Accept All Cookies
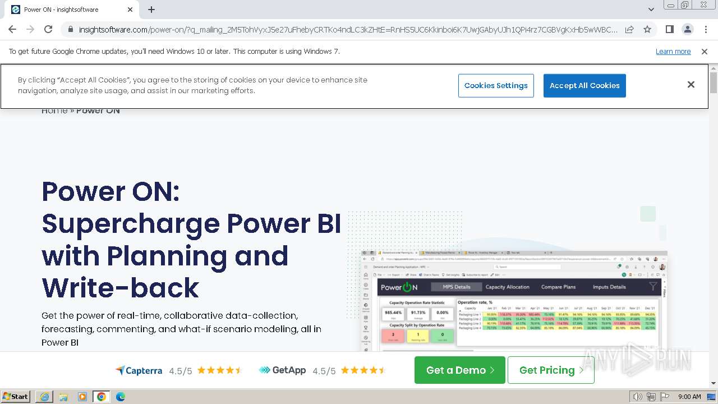The width and height of the screenshot is (718, 404). (584, 85)
